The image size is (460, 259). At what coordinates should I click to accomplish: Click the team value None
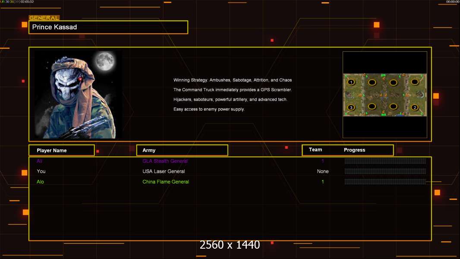(323, 171)
